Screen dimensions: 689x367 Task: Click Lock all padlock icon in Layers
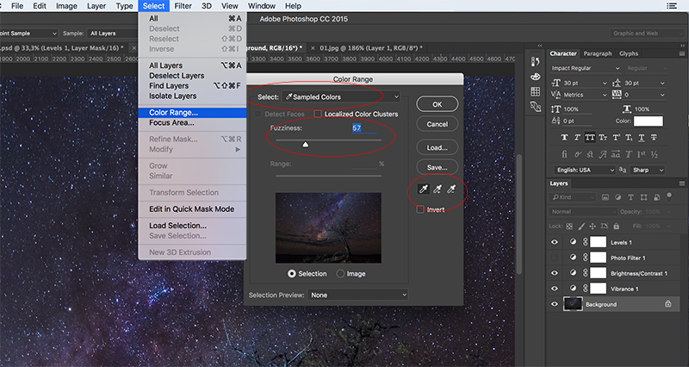(617, 227)
